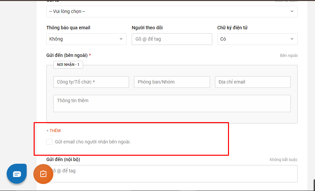The width and height of the screenshot is (315, 191).
Task: Click the 'Bên ngoài' hint text
Action: coord(289,56)
